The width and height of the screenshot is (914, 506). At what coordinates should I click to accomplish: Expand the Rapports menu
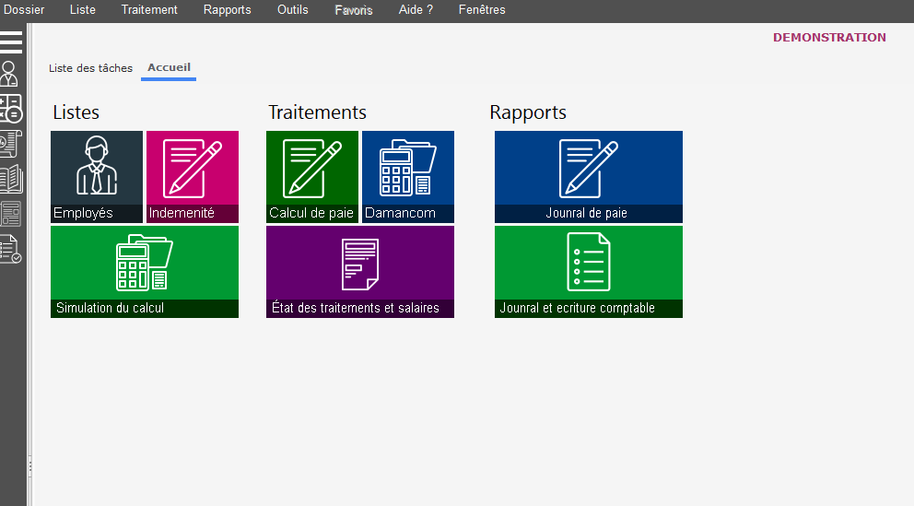click(x=227, y=10)
